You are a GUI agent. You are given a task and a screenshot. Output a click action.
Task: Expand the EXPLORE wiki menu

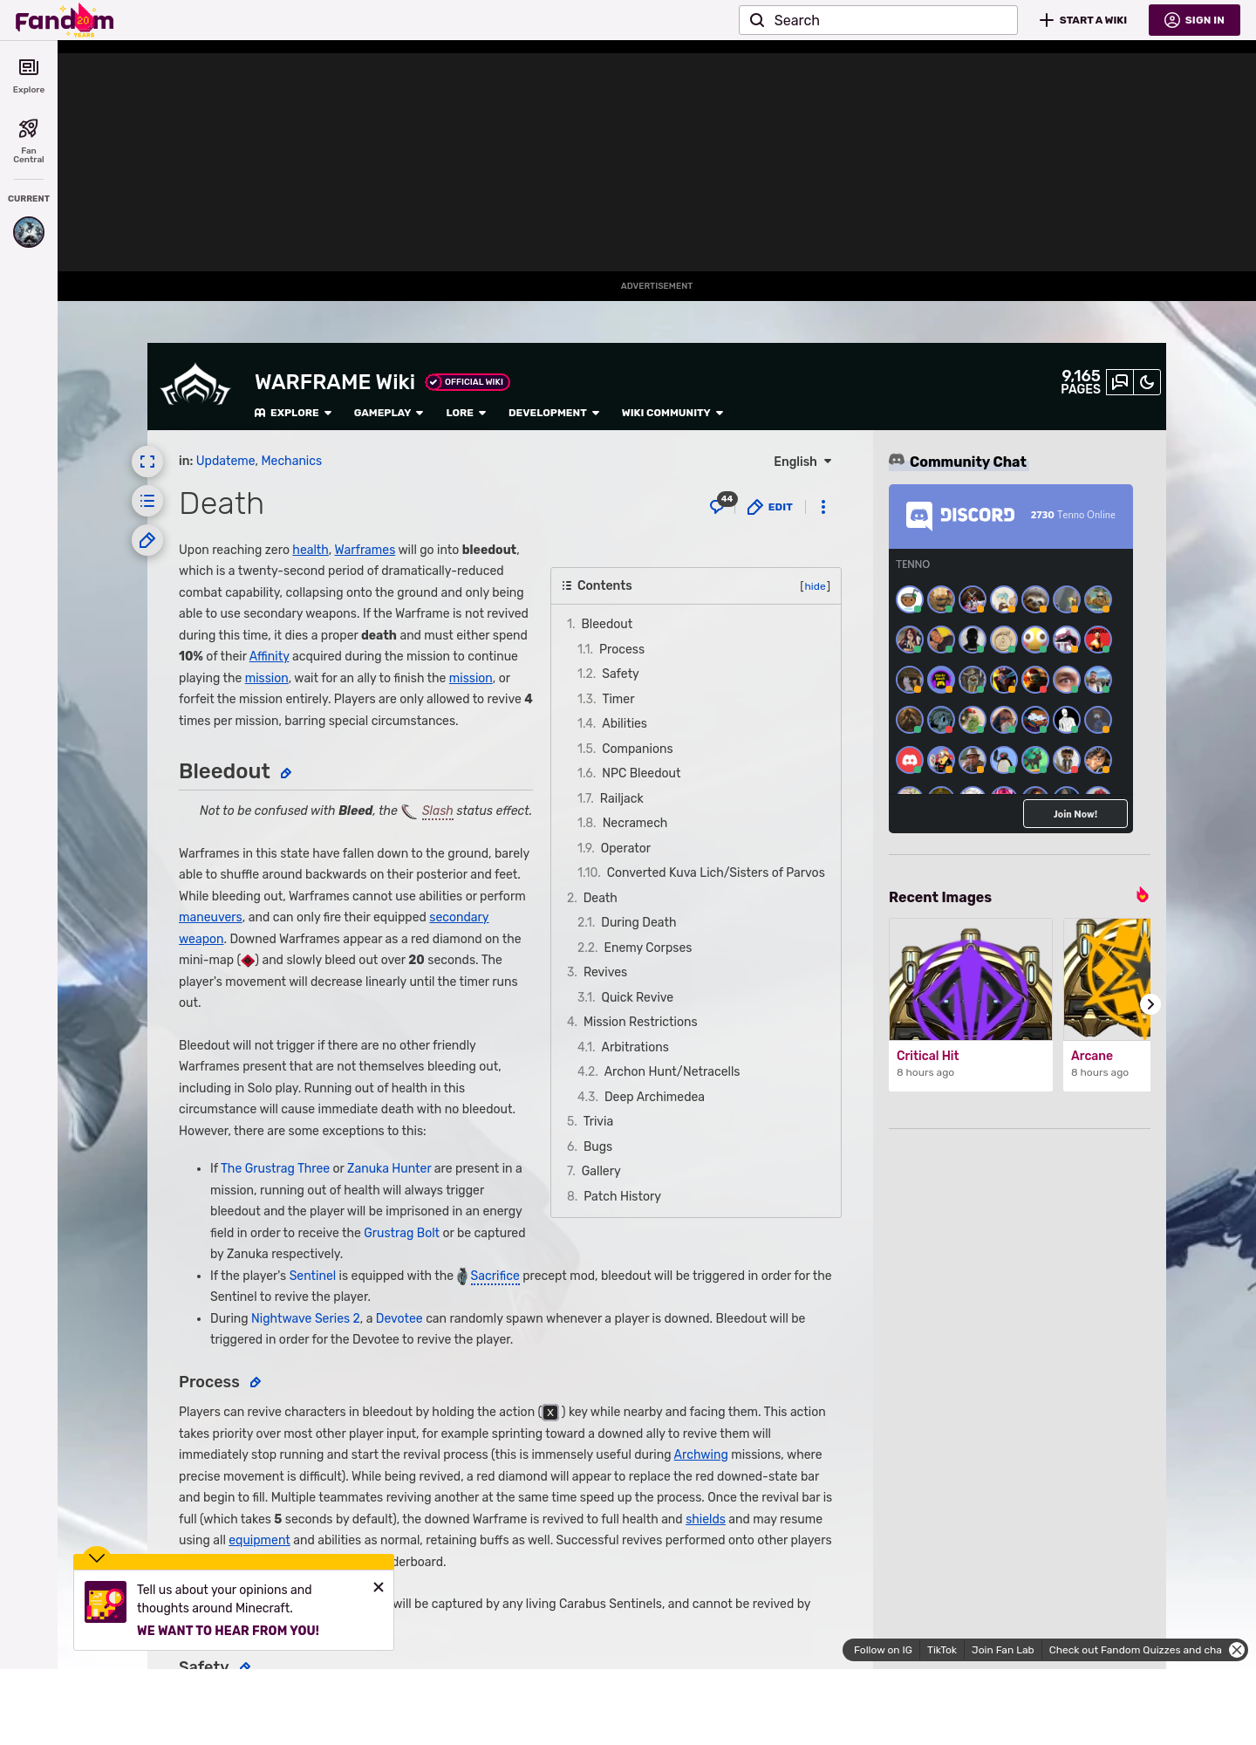293,413
